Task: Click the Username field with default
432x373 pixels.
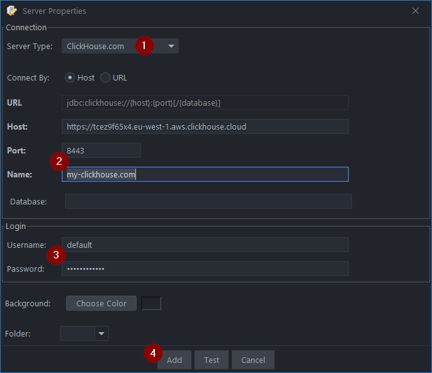Action: coord(205,245)
